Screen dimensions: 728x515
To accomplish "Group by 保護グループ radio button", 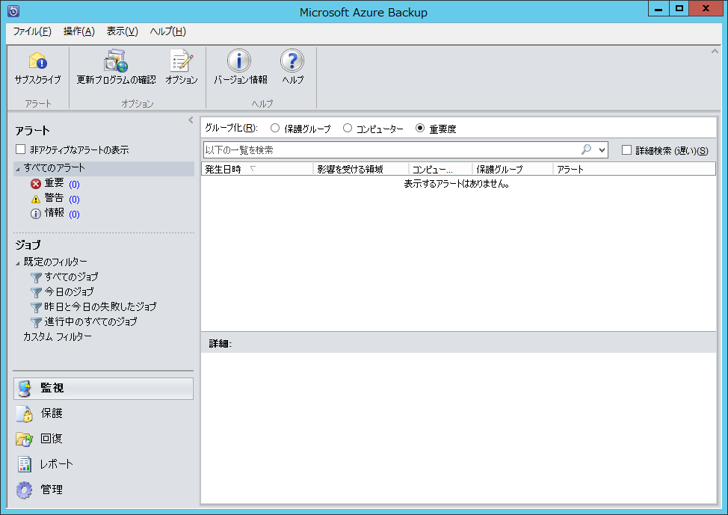I will tap(275, 128).
